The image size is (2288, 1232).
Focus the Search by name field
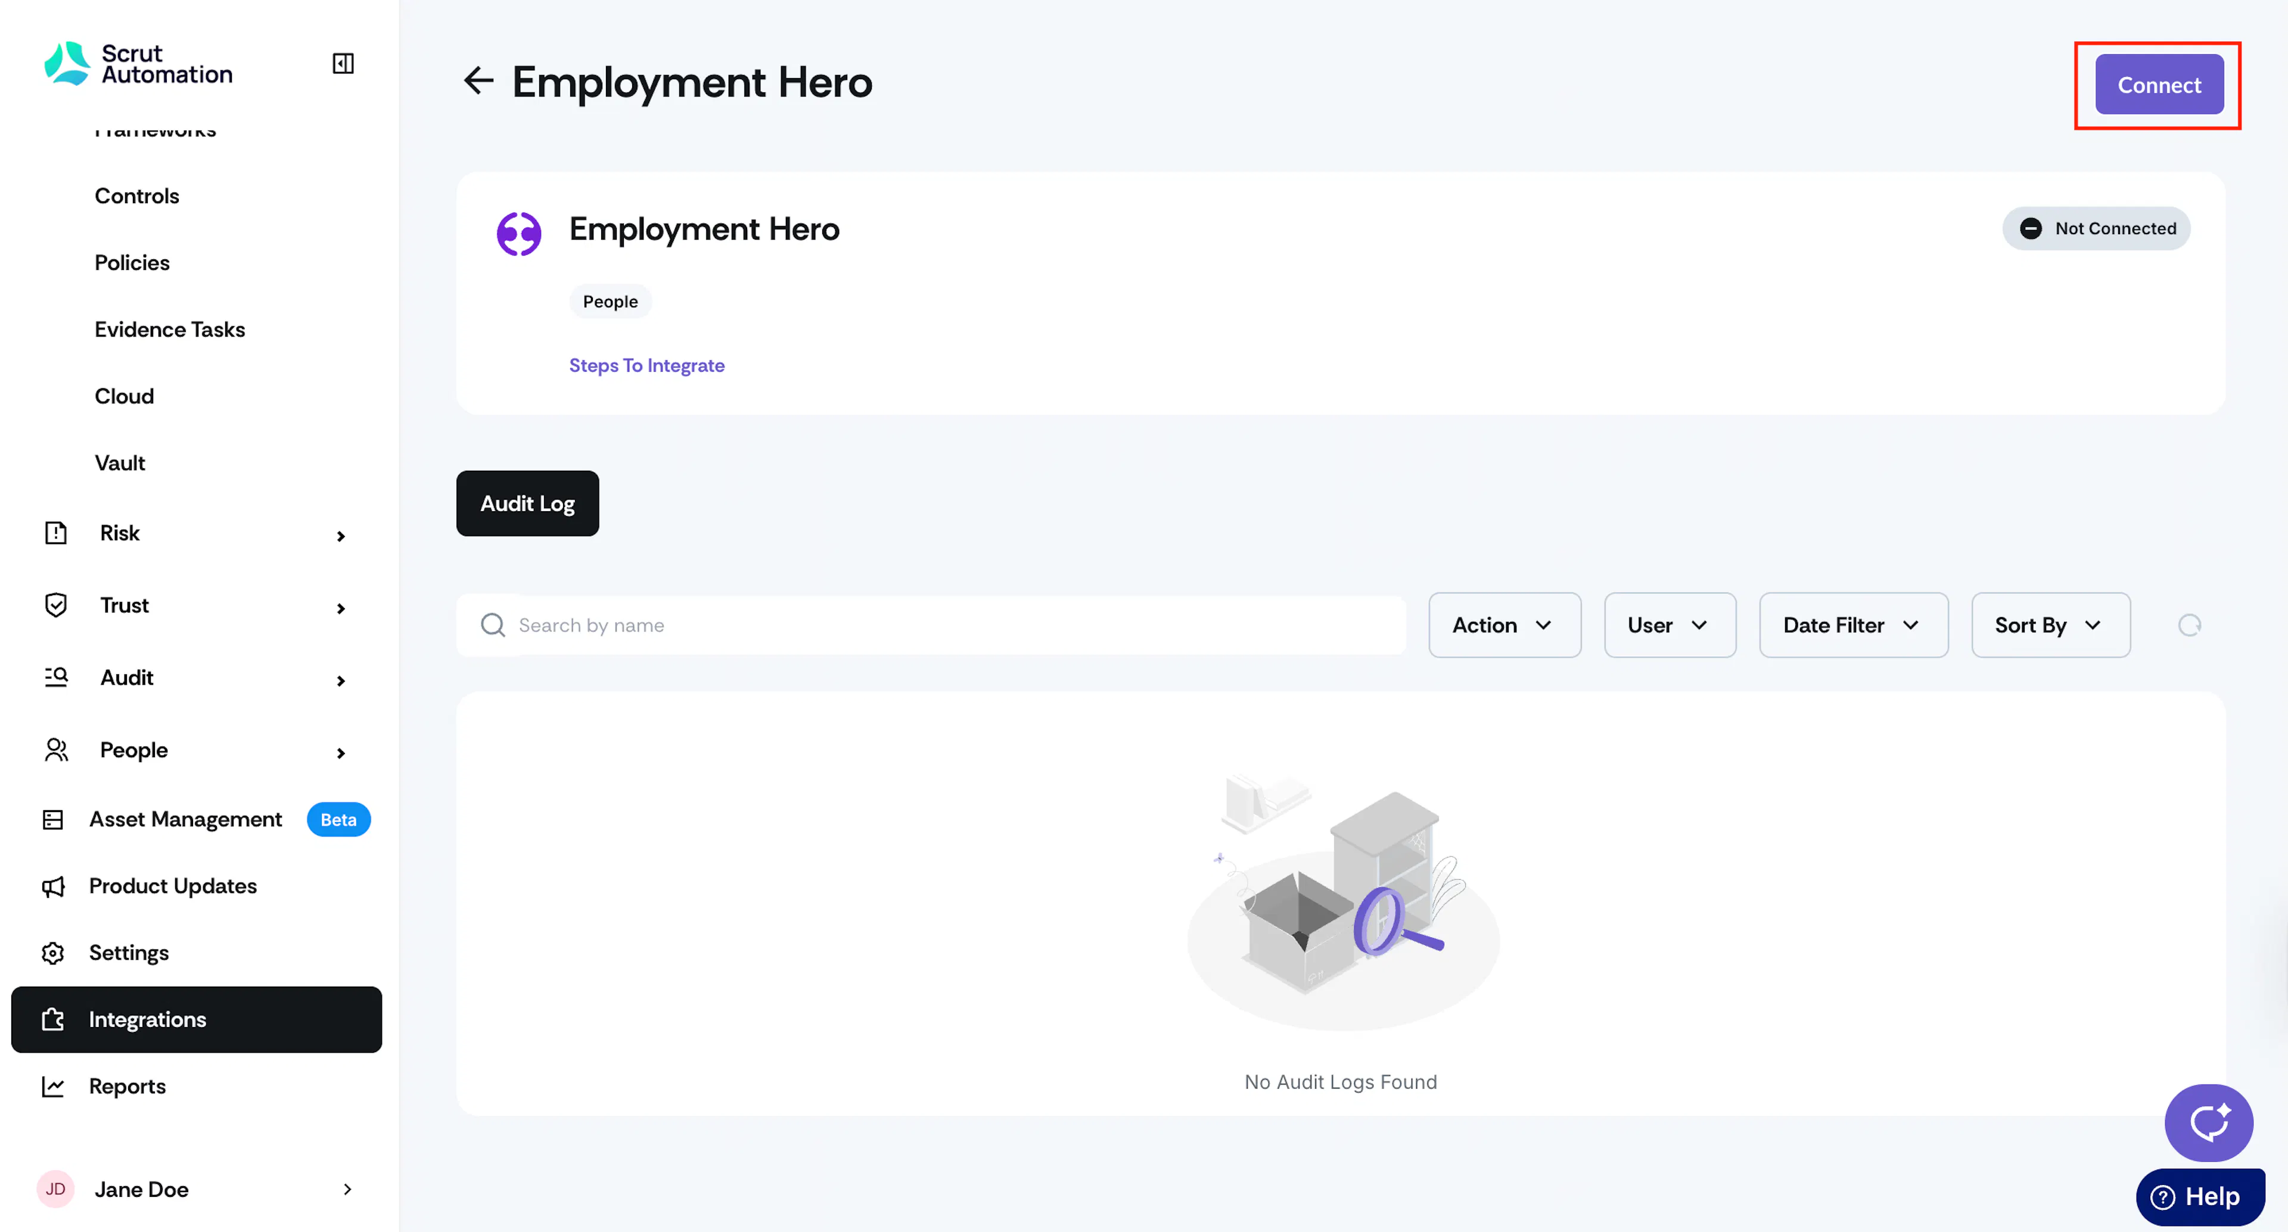931,626
